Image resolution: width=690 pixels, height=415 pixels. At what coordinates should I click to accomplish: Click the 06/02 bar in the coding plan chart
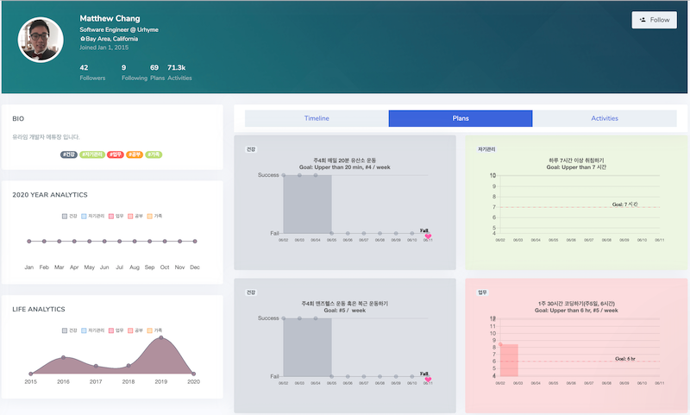point(509,361)
